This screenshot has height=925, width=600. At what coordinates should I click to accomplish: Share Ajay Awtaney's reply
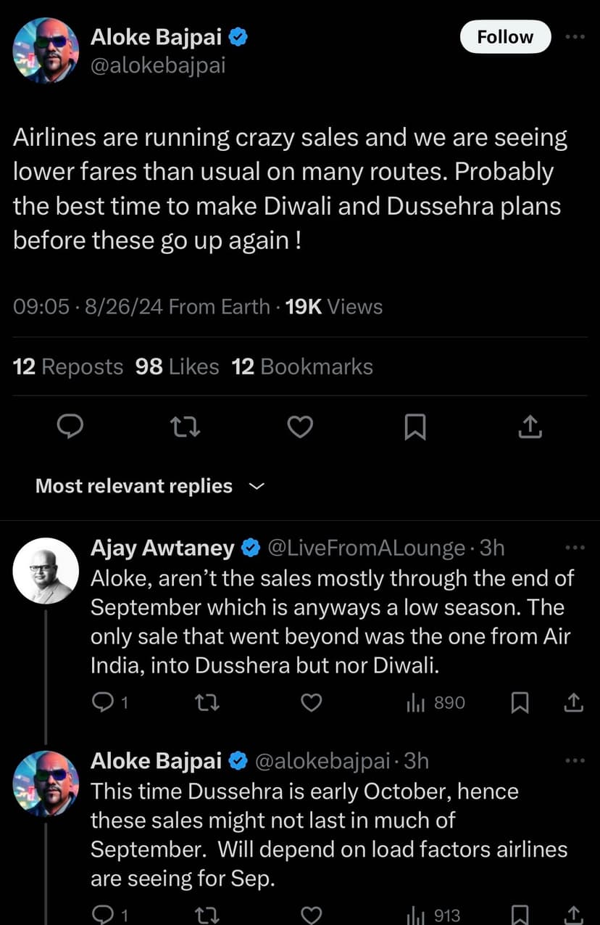point(572,702)
